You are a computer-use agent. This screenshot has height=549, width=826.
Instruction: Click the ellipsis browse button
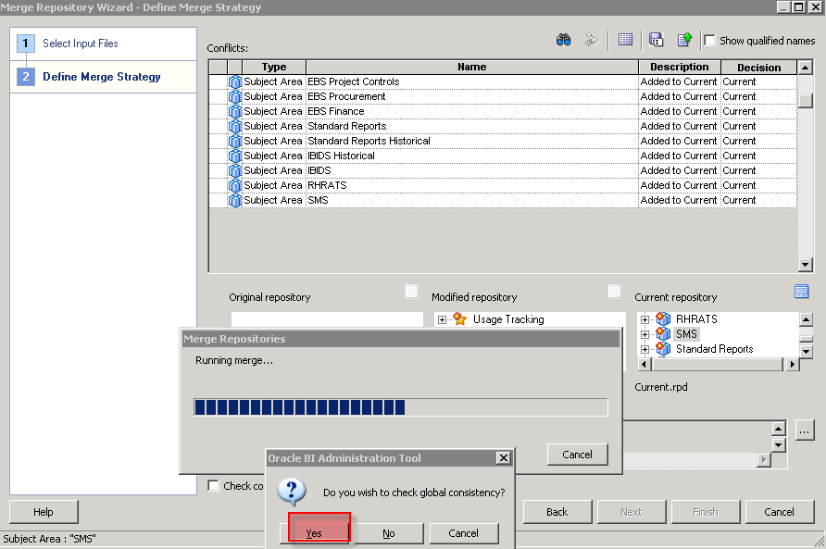(x=804, y=431)
